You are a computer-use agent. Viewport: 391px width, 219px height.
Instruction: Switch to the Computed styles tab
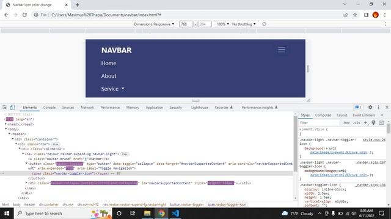point(323,115)
